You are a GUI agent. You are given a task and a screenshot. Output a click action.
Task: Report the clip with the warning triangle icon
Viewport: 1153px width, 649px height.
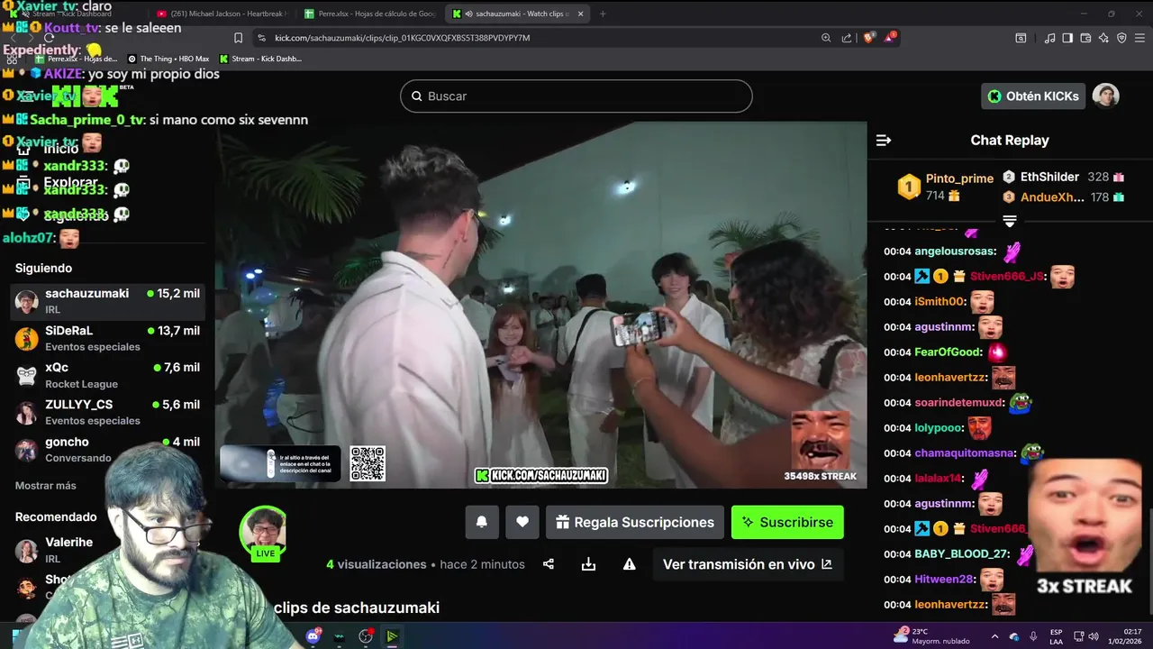630,564
